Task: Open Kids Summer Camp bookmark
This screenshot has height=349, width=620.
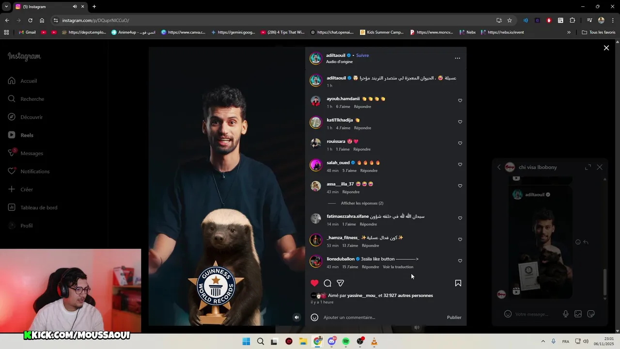Action: [x=382, y=32]
